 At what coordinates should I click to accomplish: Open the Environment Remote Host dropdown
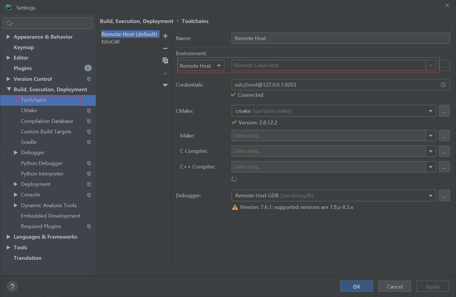(x=201, y=66)
